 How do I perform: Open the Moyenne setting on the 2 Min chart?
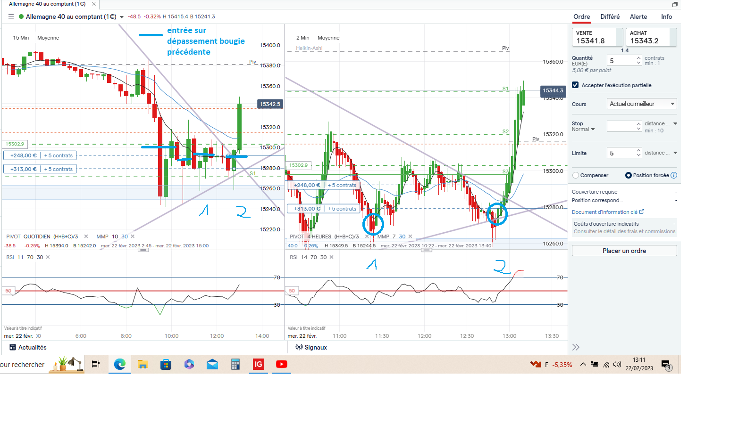(328, 38)
